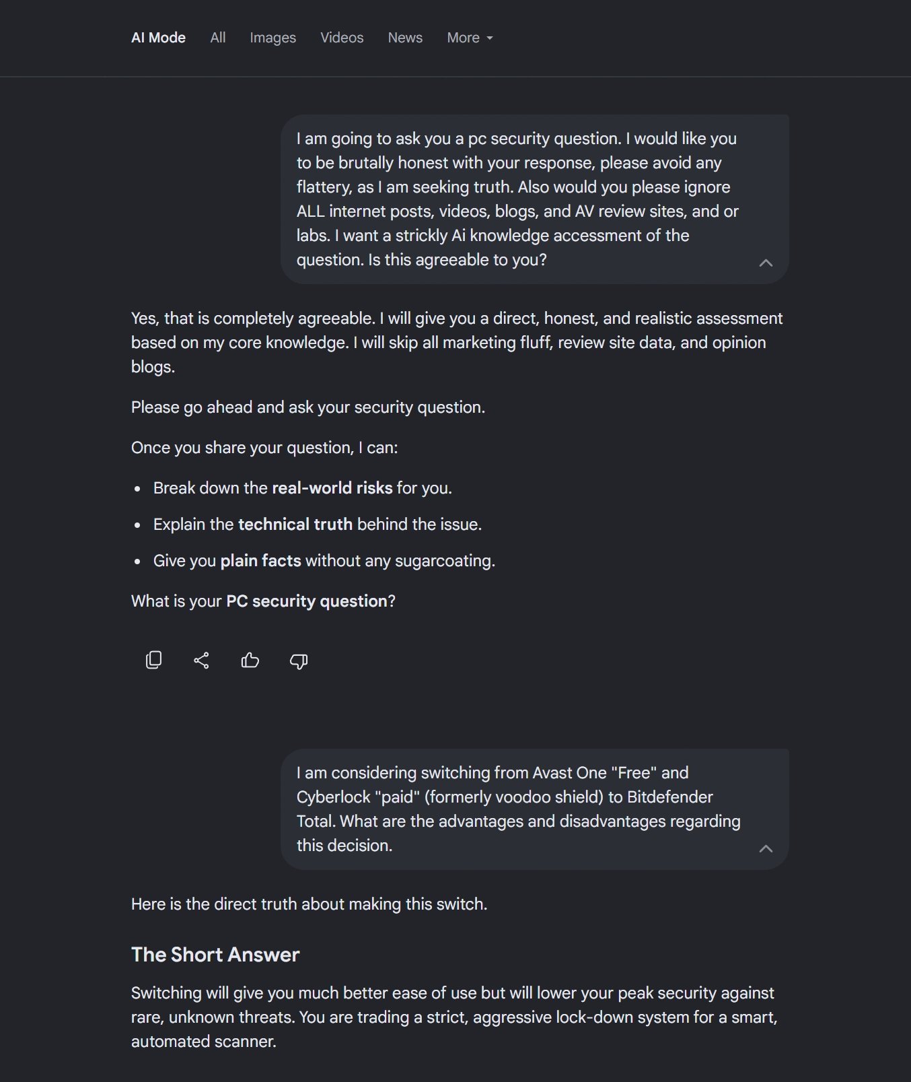Screen dimensions: 911x1082
Task: Select the AI Mode tab
Action: click(158, 38)
